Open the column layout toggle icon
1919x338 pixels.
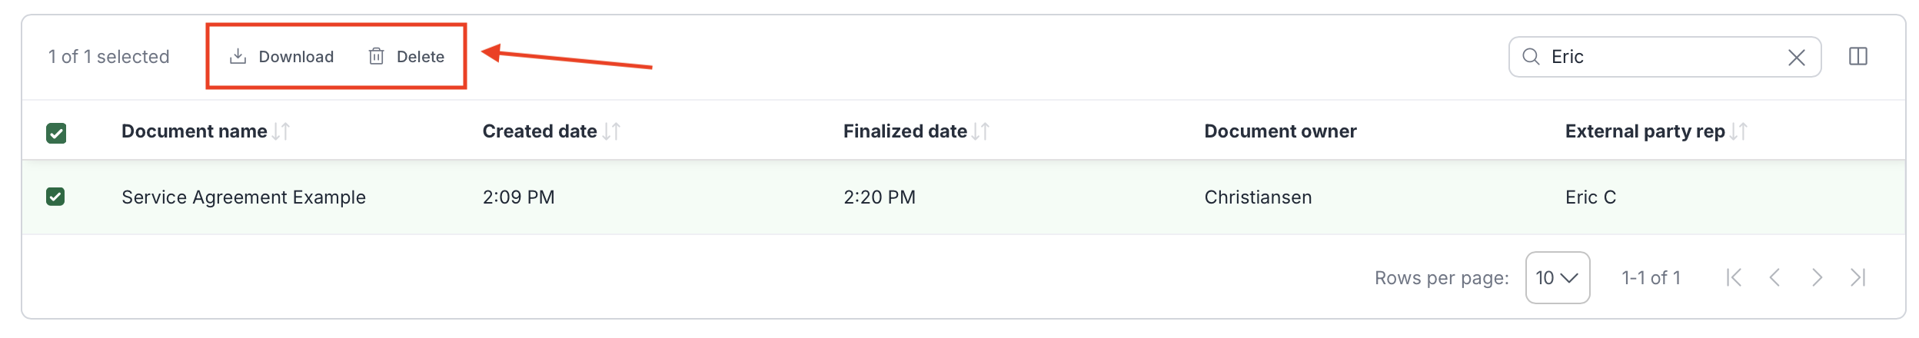click(x=1857, y=57)
